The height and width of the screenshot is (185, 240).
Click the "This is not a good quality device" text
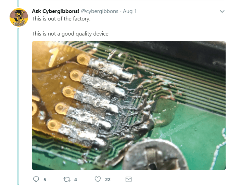[70, 33]
